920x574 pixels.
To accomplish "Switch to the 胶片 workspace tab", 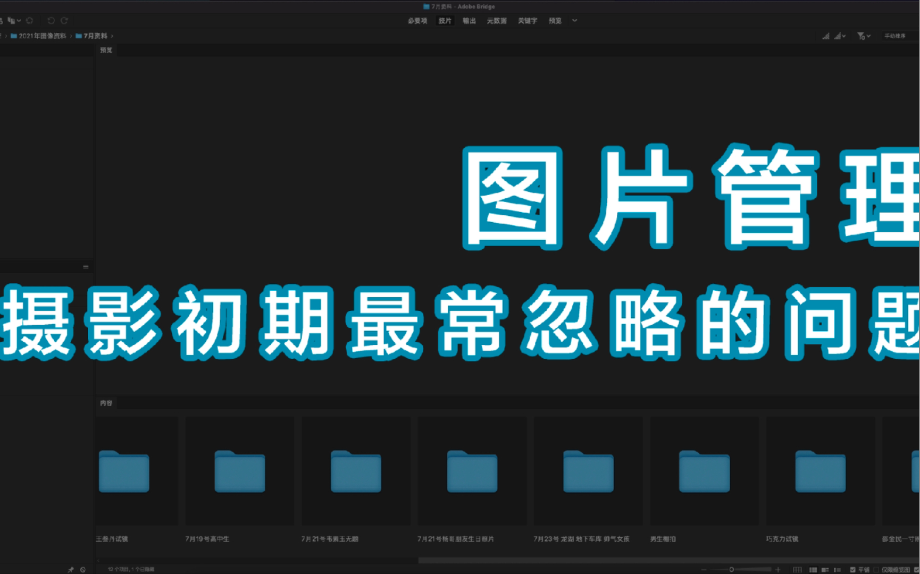I will [445, 21].
